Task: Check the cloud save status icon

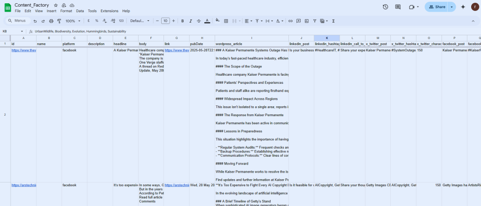Action: (72, 5)
